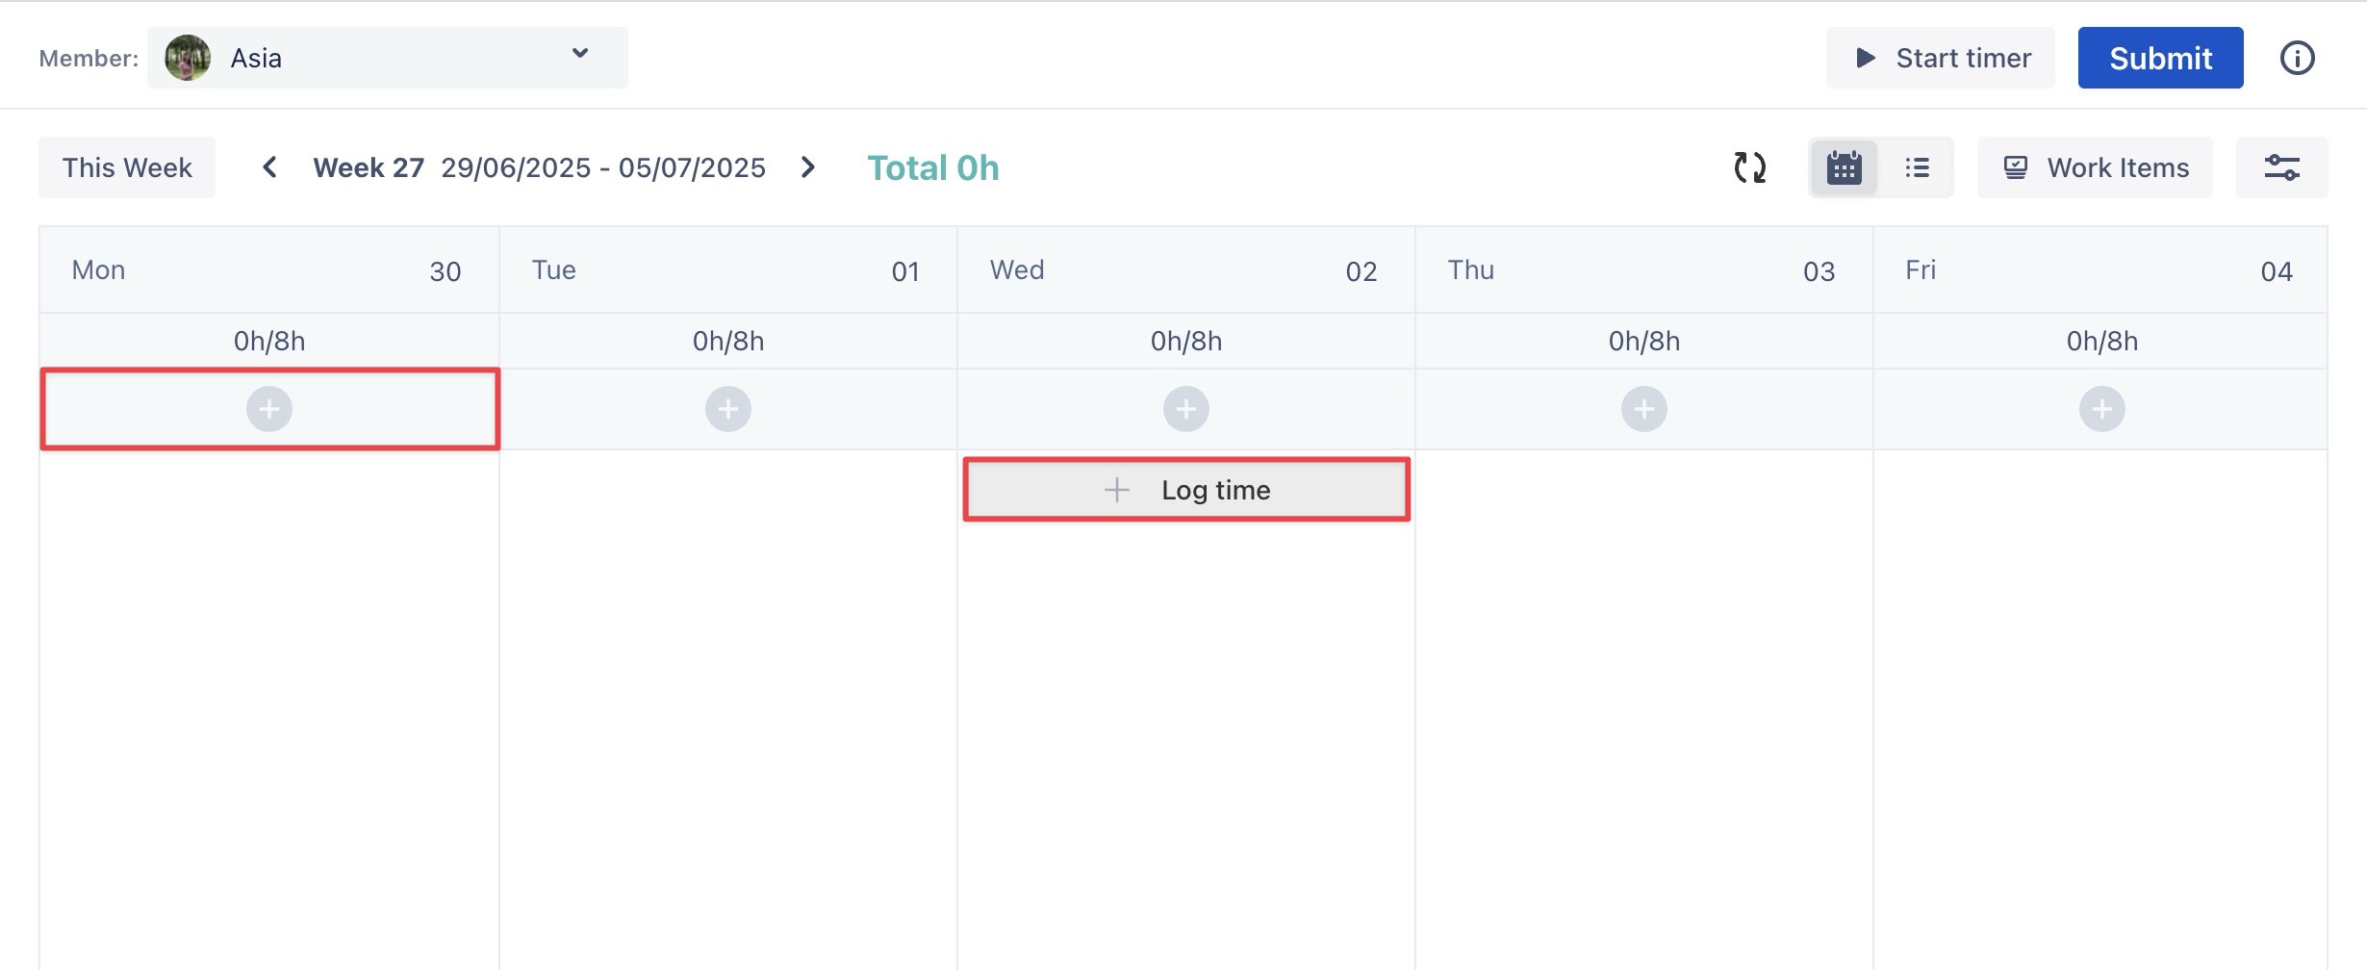The image size is (2367, 970).
Task: Select the Week 27 date range label
Action: (539, 167)
